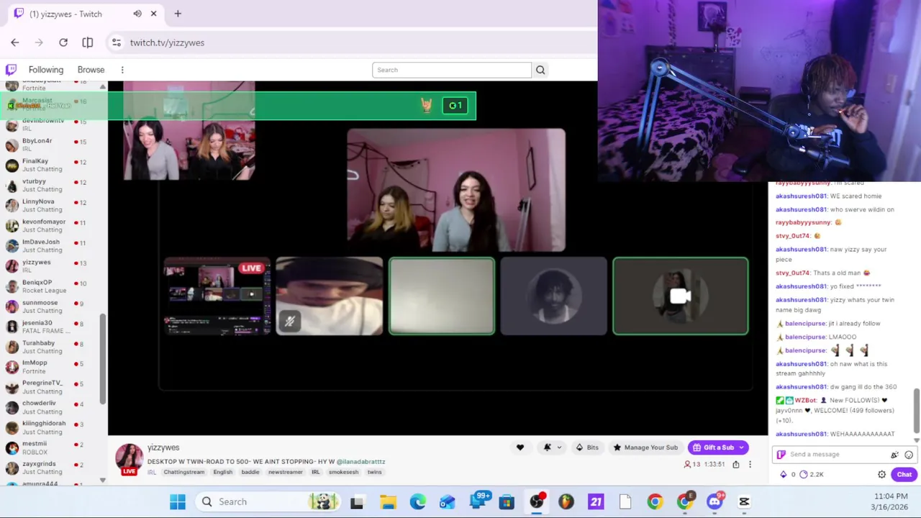The image size is (921, 518).
Task: Mute the yizzywes tab via speaker icon
Action: [137, 14]
